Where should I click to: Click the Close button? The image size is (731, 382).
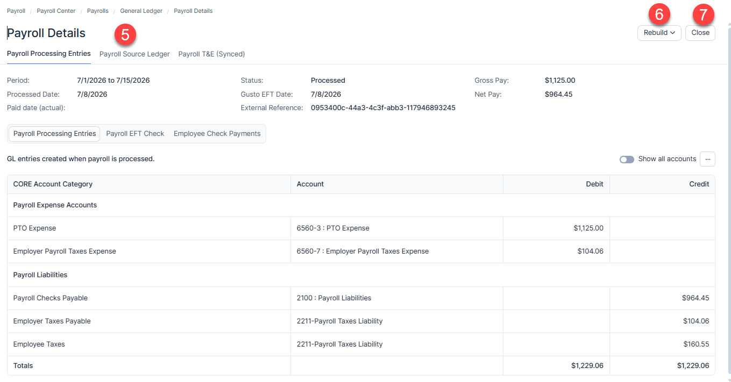pyautogui.click(x=700, y=33)
